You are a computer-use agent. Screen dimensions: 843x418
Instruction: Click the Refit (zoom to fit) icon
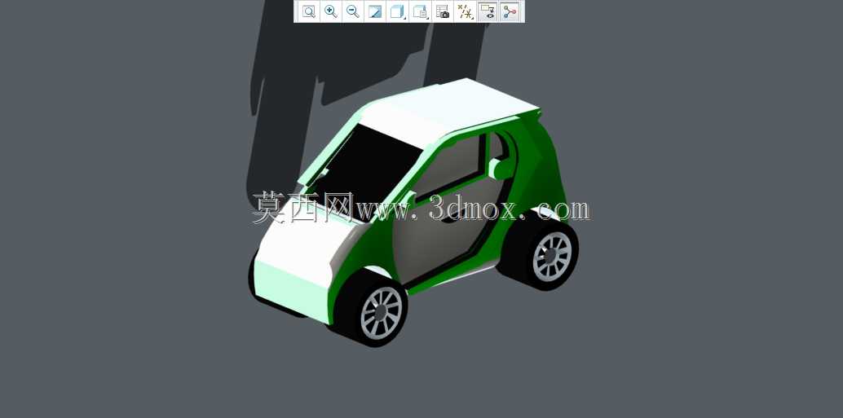click(309, 11)
